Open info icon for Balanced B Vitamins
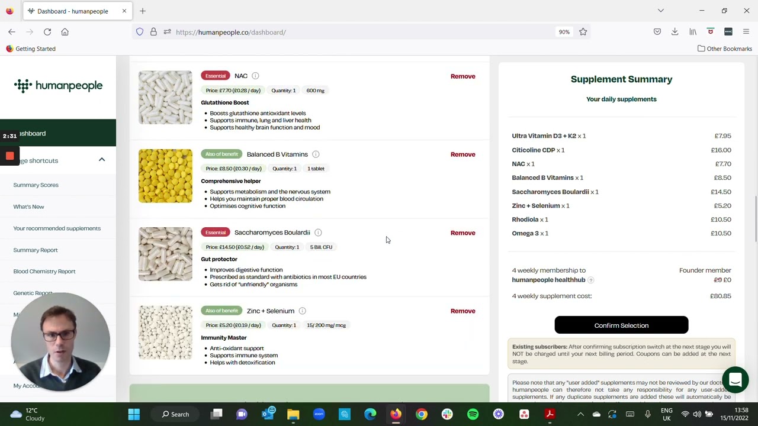 tap(316, 154)
